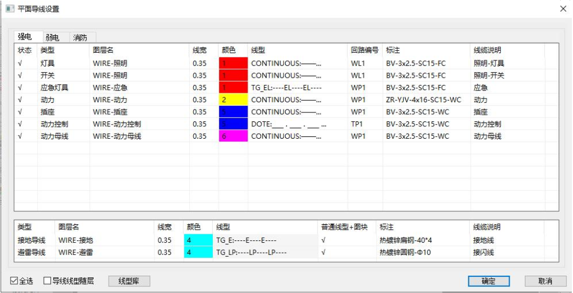Confirm settings with 确定 button
The image size is (573, 293).
point(488,281)
